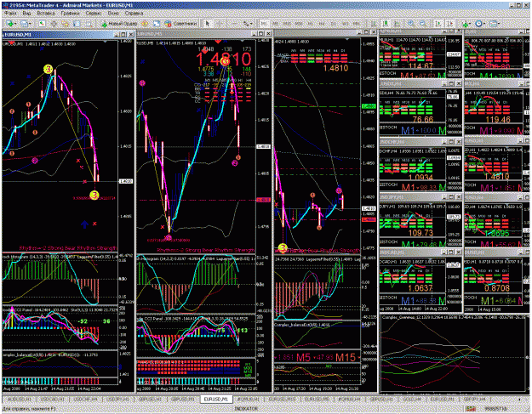
Task: Select the D1 timeframe button
Action: [x=333, y=23]
